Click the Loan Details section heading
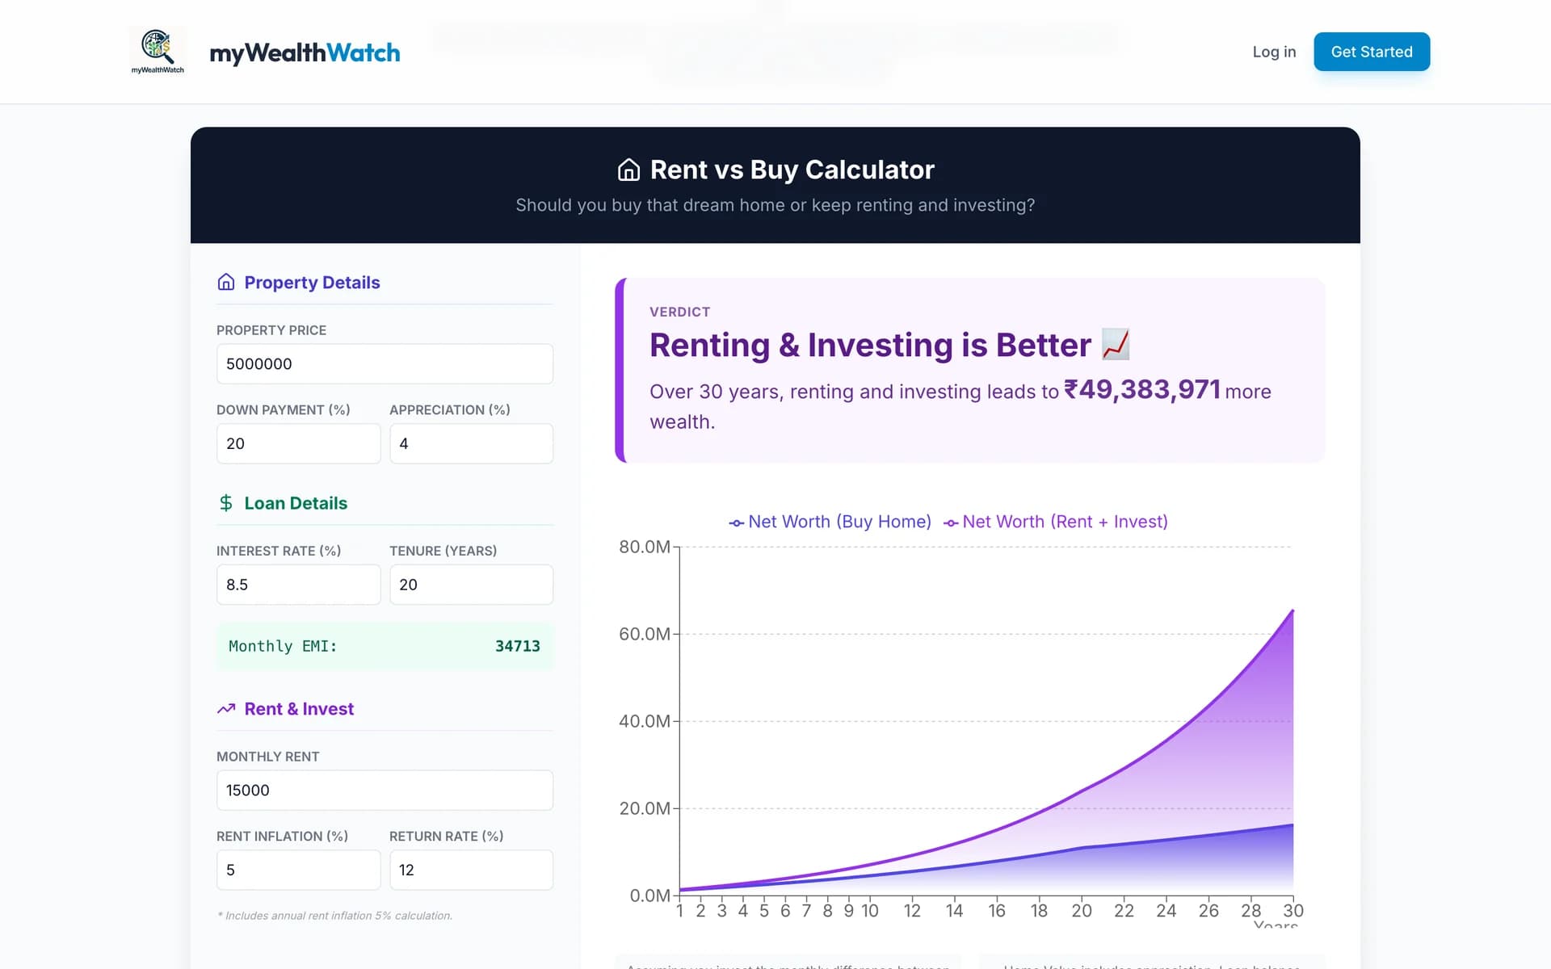Image resolution: width=1551 pixels, height=969 pixels. point(296,503)
